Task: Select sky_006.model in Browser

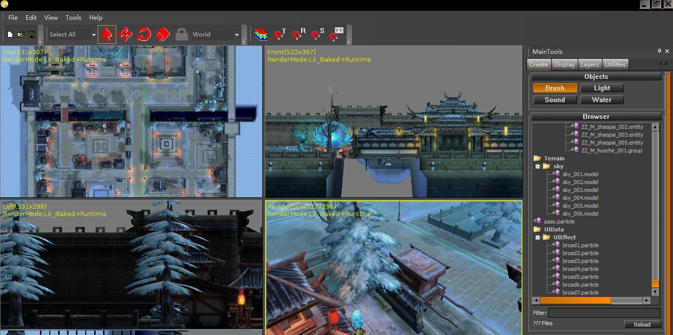Action: 580,214
